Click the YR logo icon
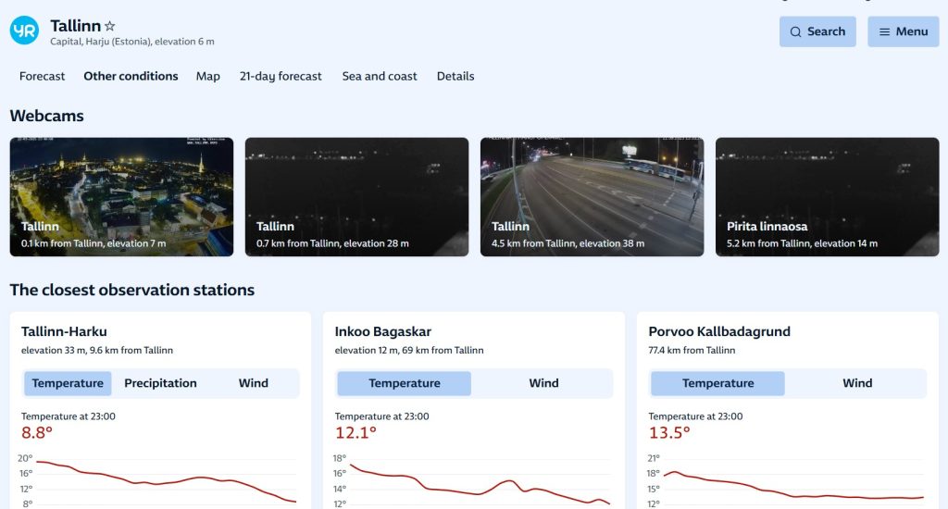The height and width of the screenshot is (509, 948). (24, 31)
